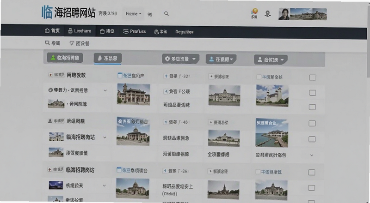This screenshot has height=203, width=370.
Task: Open the filter dropdown with the gear icon
Action: coord(180,59)
